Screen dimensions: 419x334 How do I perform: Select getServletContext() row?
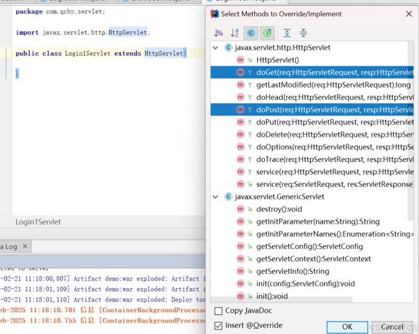point(312,259)
